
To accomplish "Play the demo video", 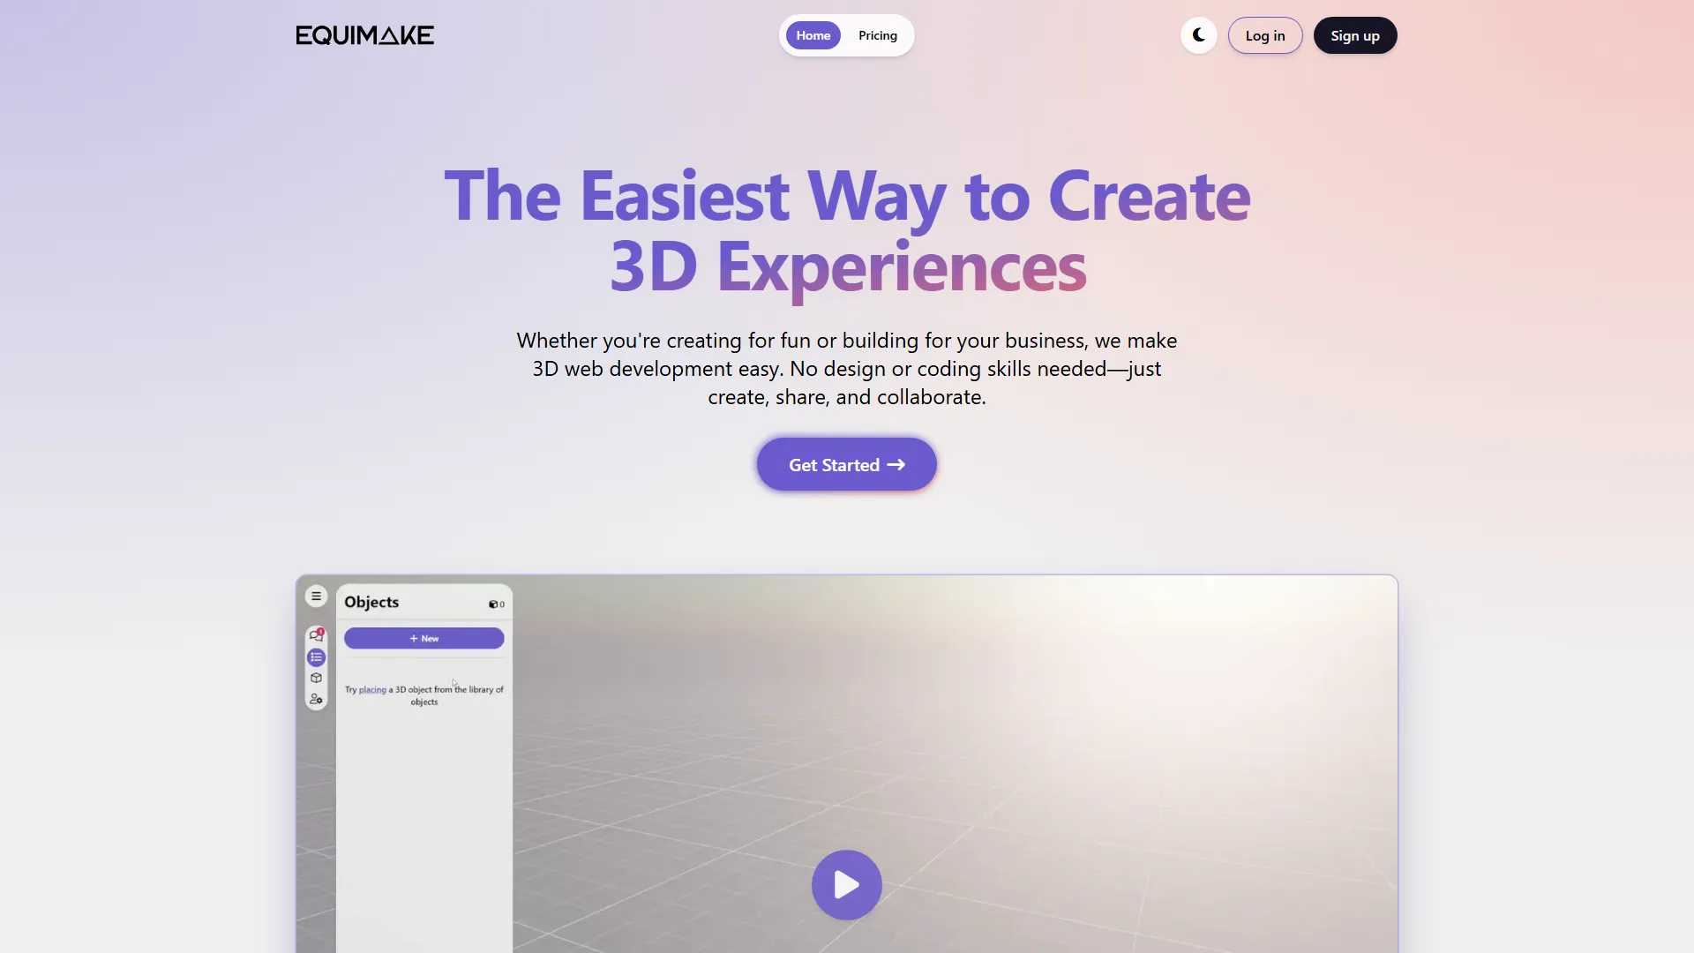I will coord(846,884).
